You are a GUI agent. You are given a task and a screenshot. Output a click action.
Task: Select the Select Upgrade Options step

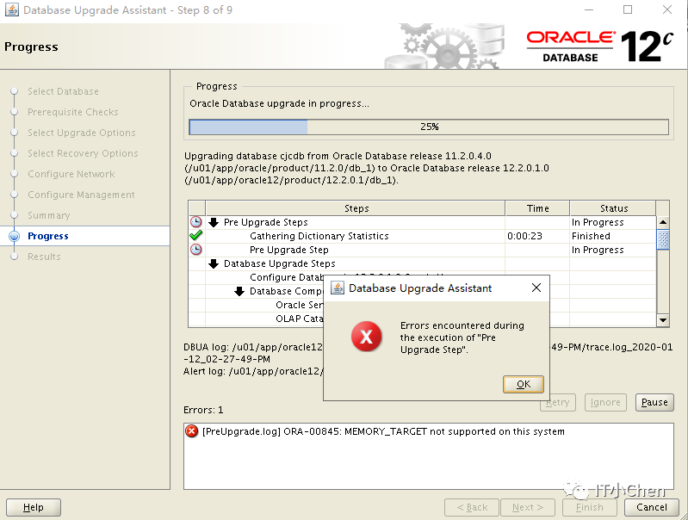(x=82, y=133)
